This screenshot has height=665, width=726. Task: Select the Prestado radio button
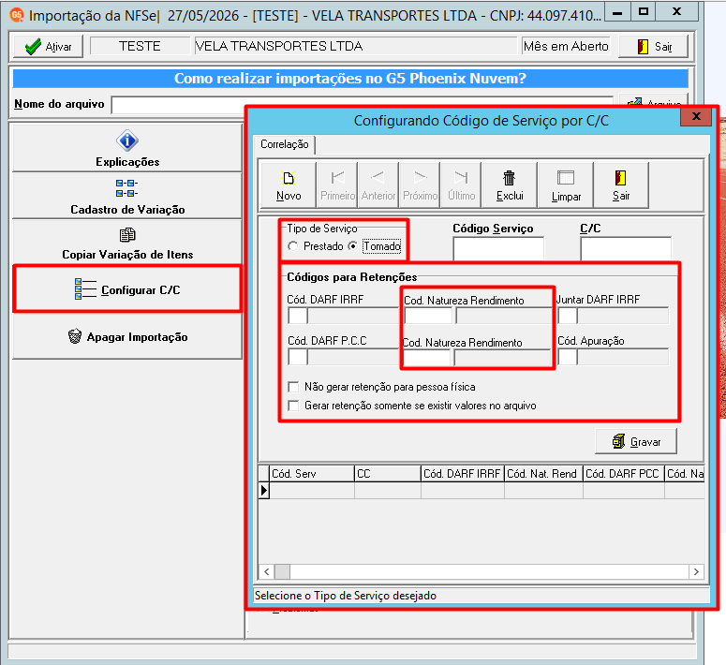pos(292,246)
